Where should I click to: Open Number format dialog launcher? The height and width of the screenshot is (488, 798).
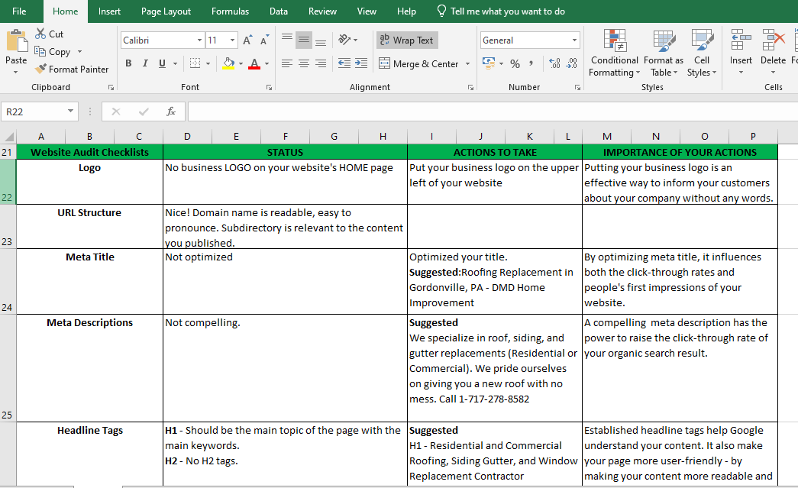pos(577,88)
